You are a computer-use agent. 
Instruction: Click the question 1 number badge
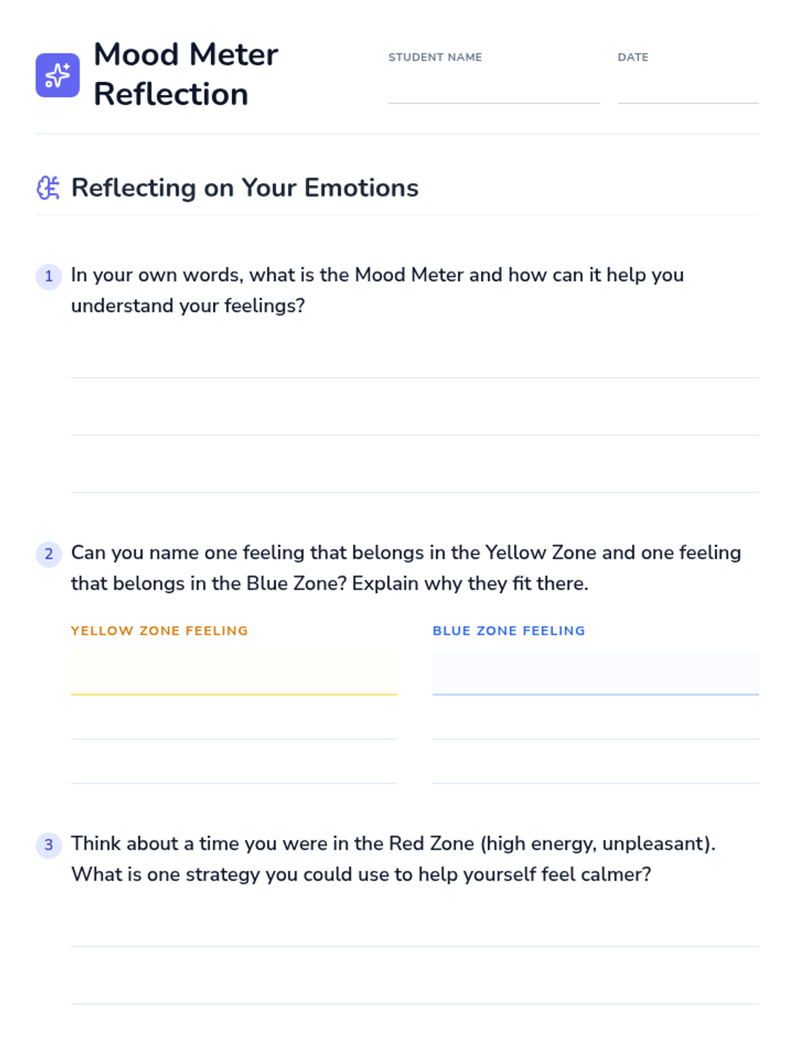(48, 276)
